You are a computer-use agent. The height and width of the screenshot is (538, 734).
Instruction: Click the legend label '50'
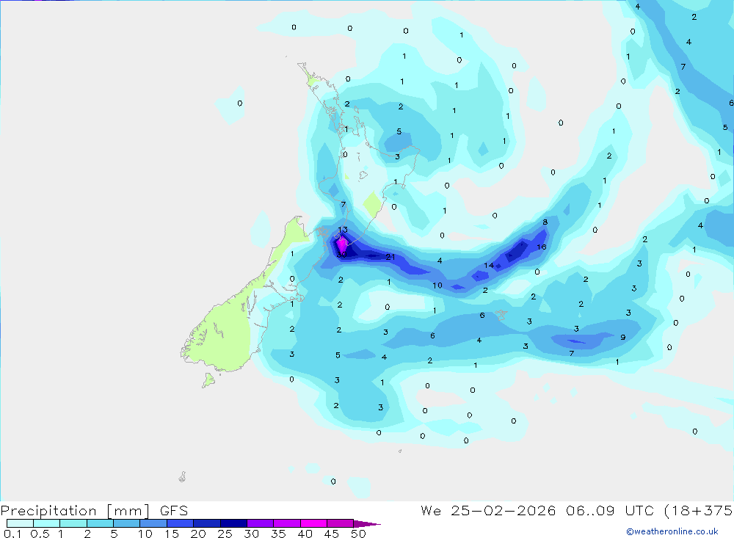coord(358,534)
